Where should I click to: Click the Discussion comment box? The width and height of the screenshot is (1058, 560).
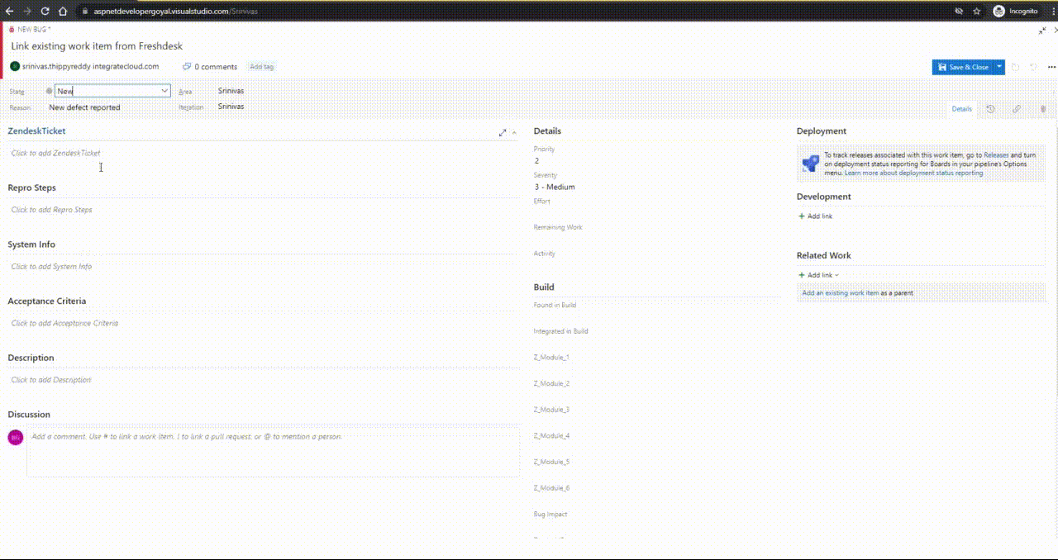273,451
